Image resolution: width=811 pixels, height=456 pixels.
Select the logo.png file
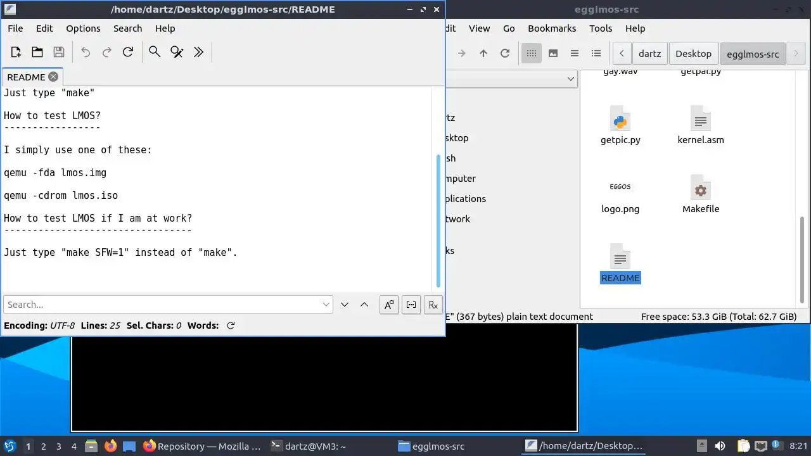620,194
